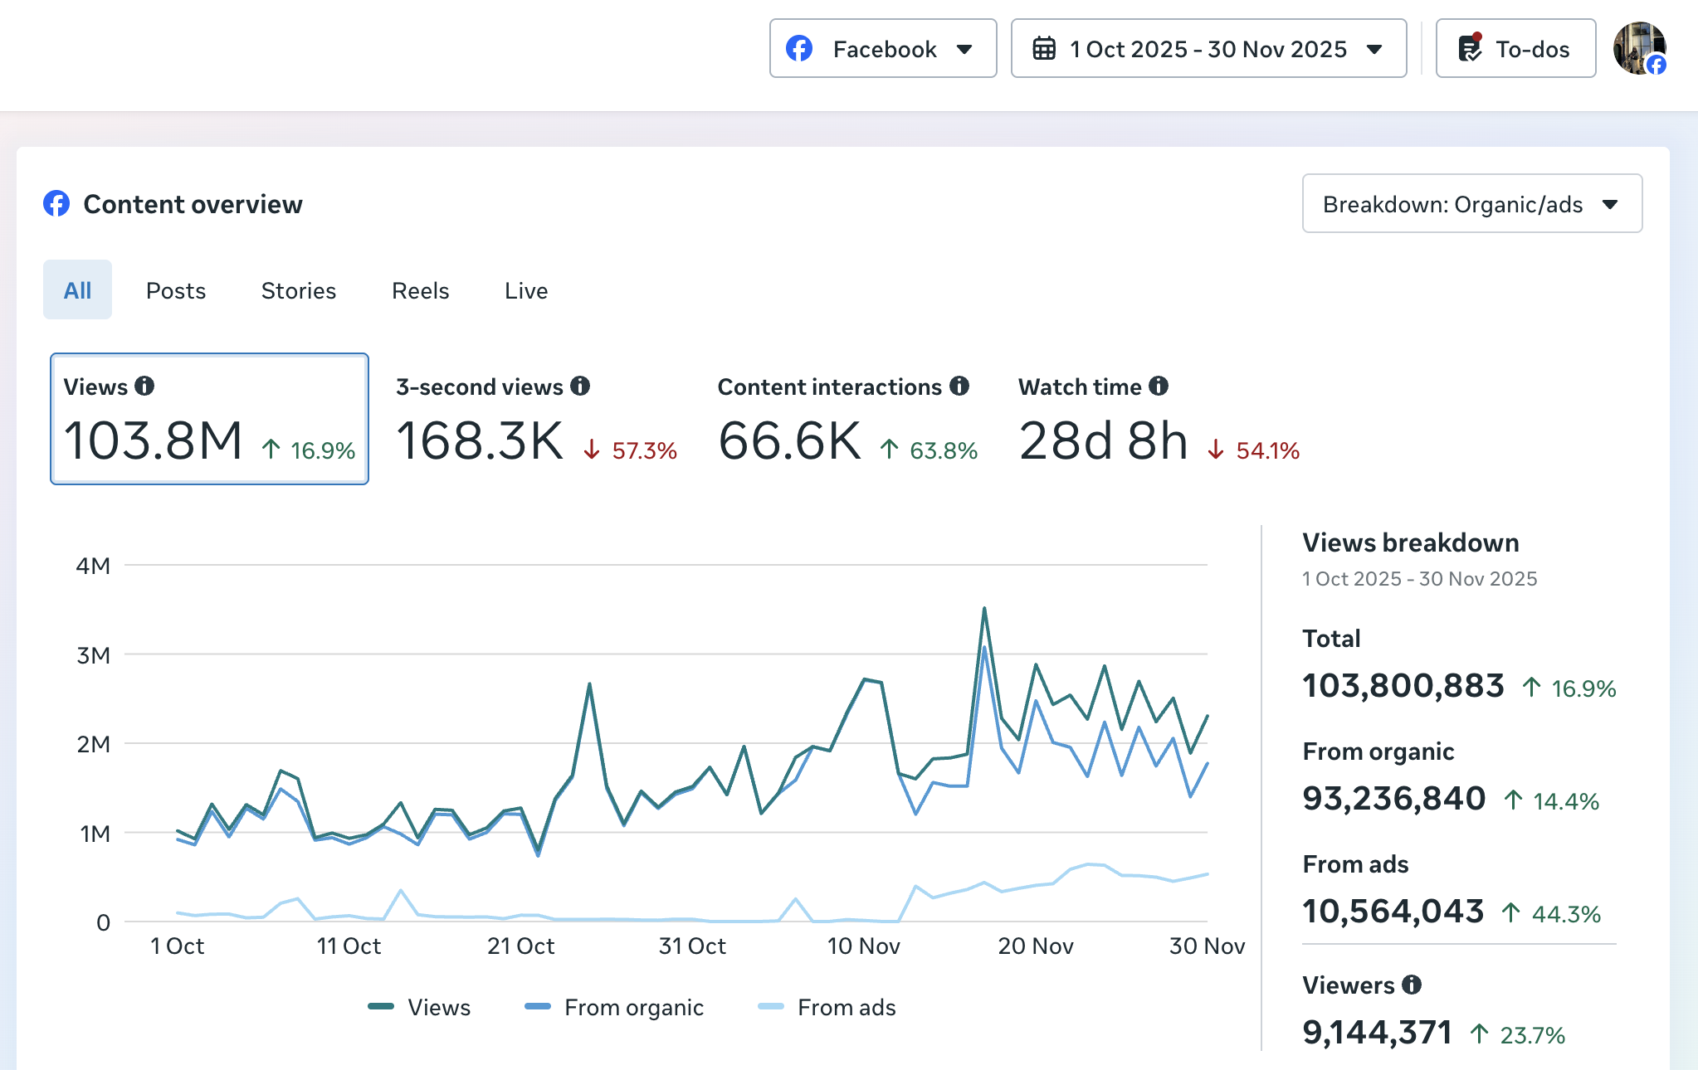
Task: Select the All tab
Action: click(77, 290)
